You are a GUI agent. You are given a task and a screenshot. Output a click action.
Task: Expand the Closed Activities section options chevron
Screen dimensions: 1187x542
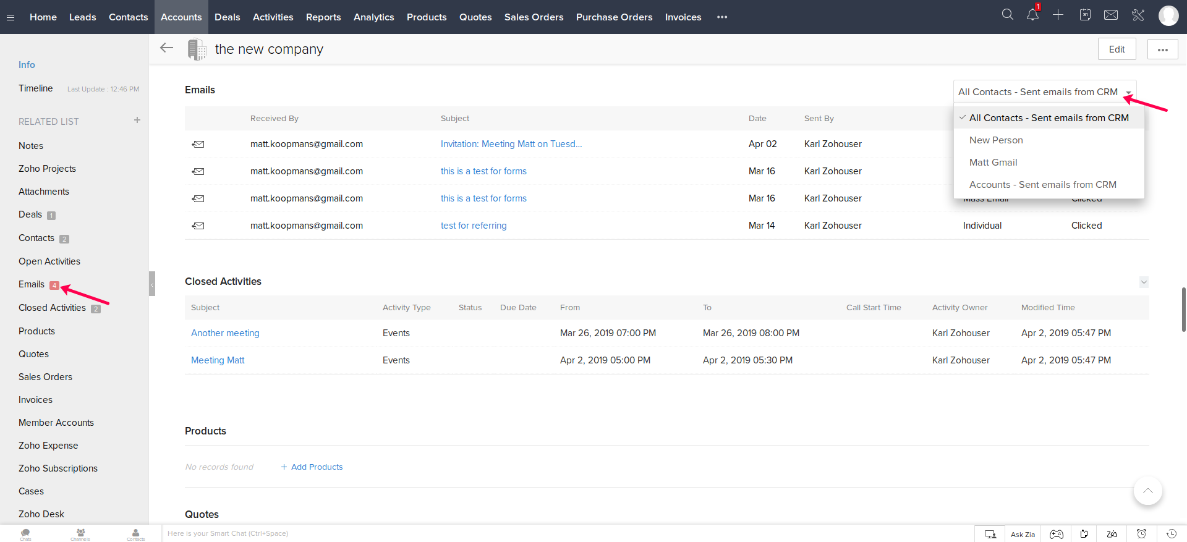[1144, 282]
